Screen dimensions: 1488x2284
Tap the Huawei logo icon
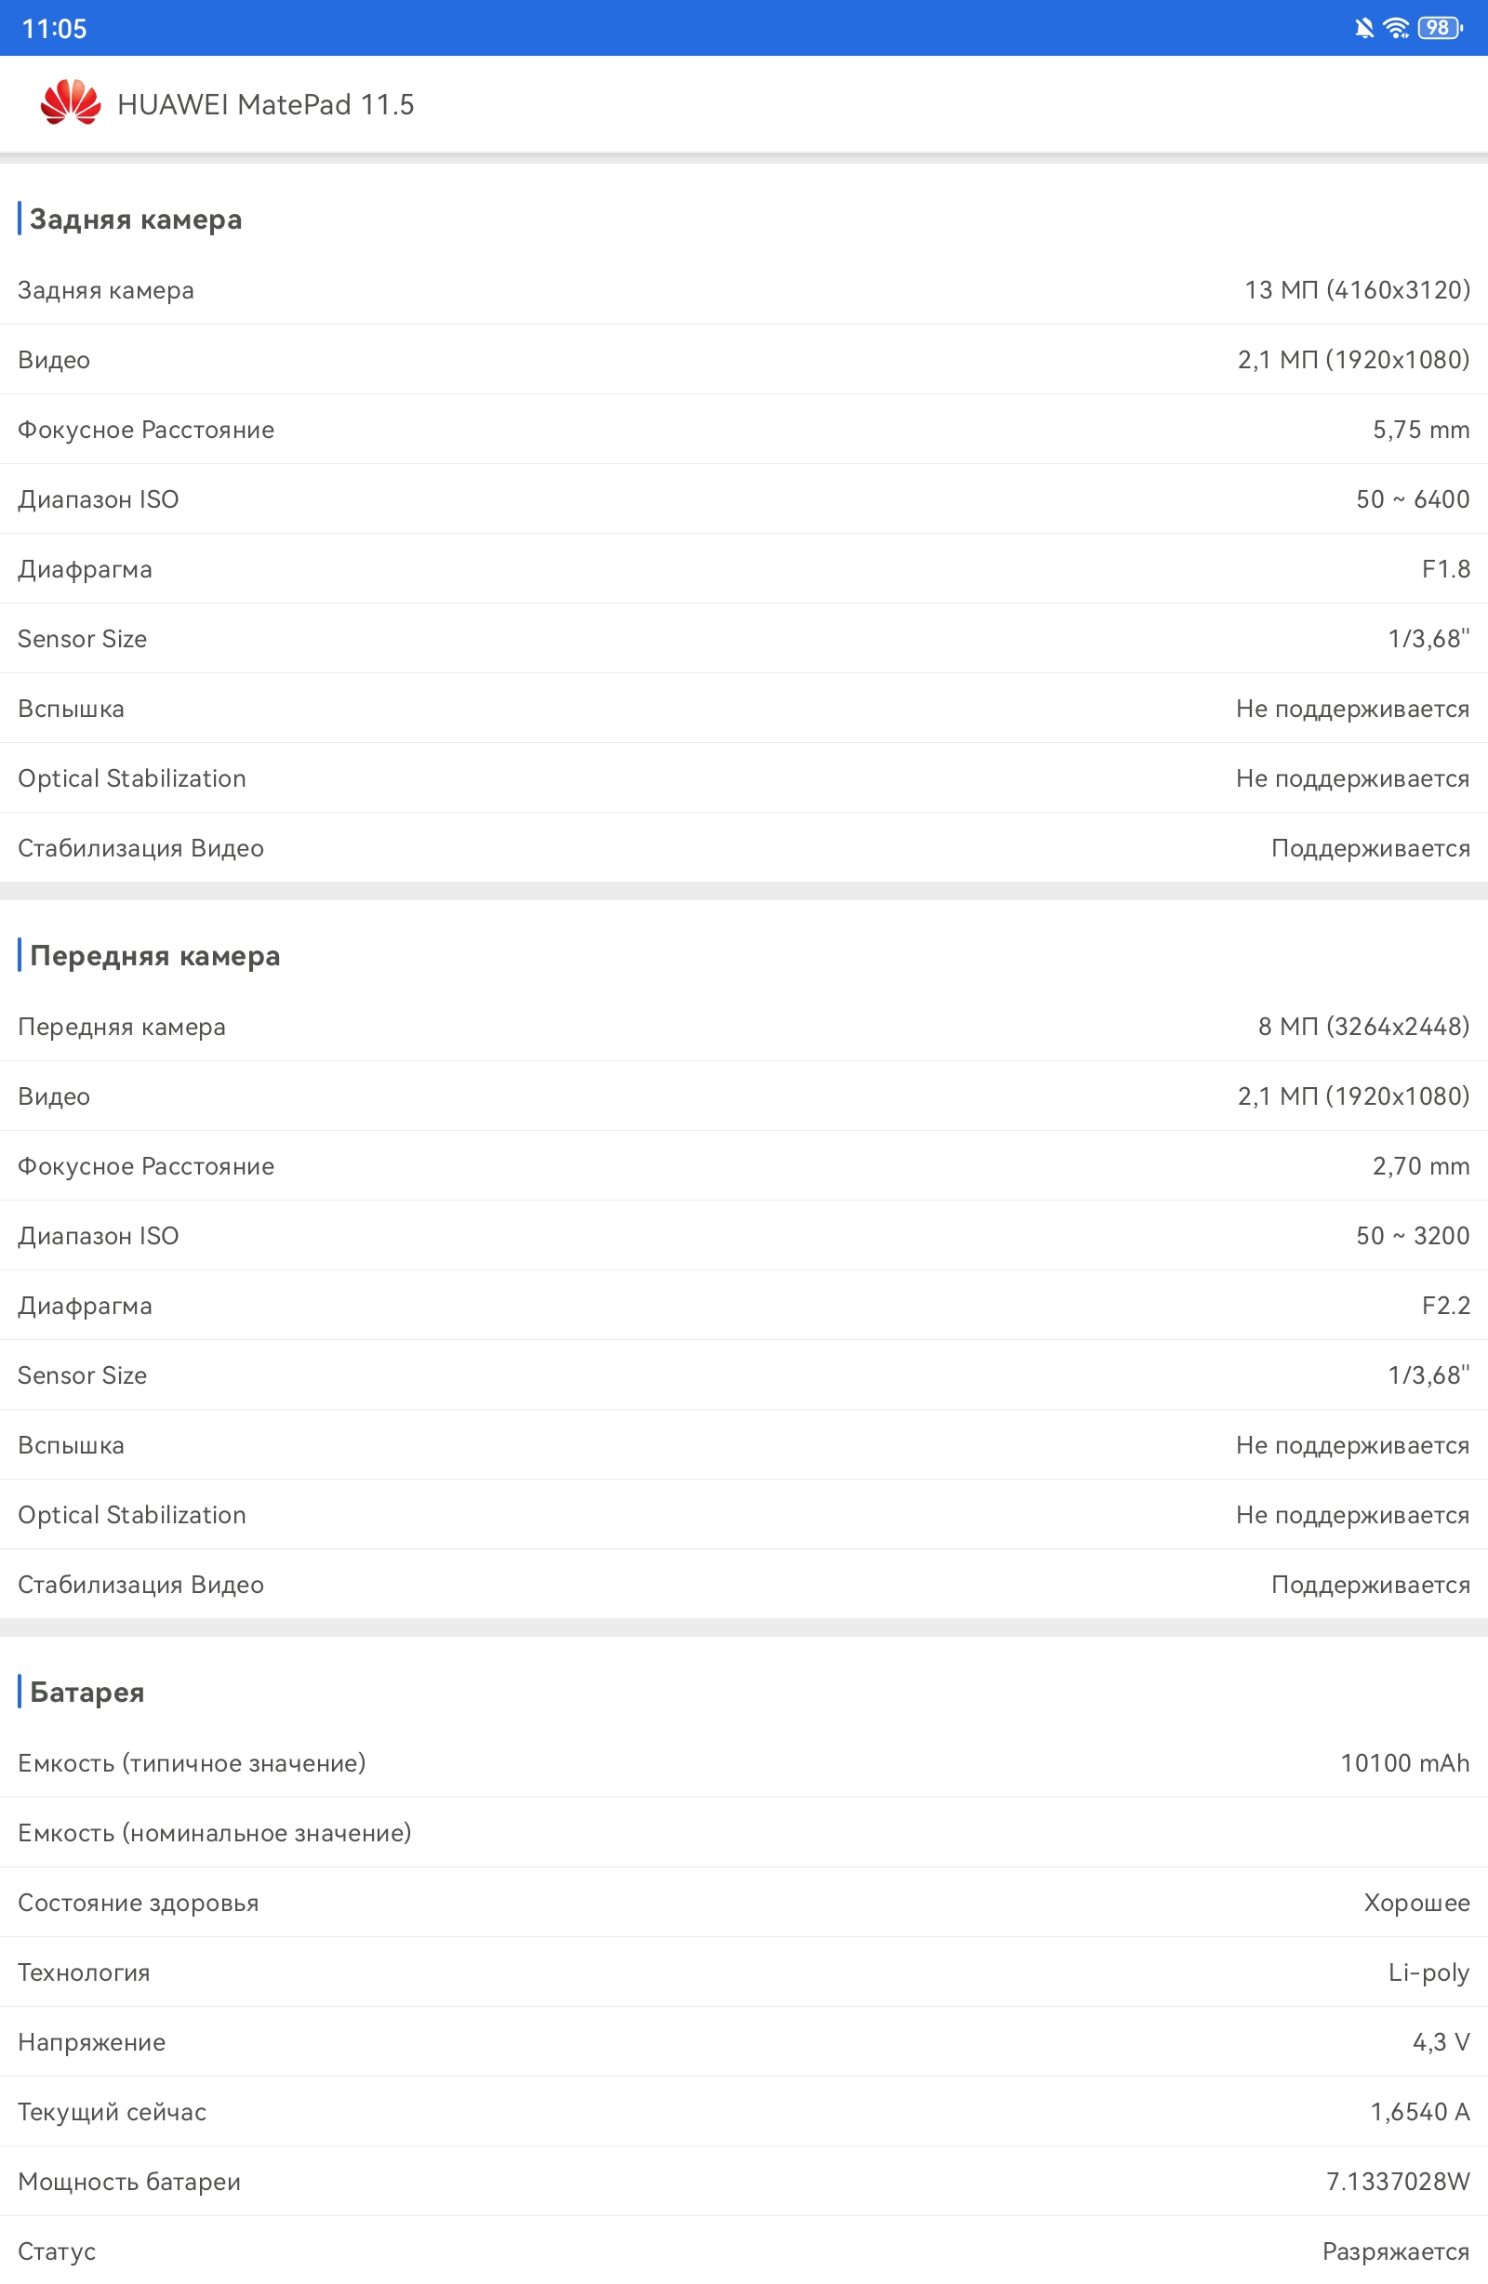70,102
